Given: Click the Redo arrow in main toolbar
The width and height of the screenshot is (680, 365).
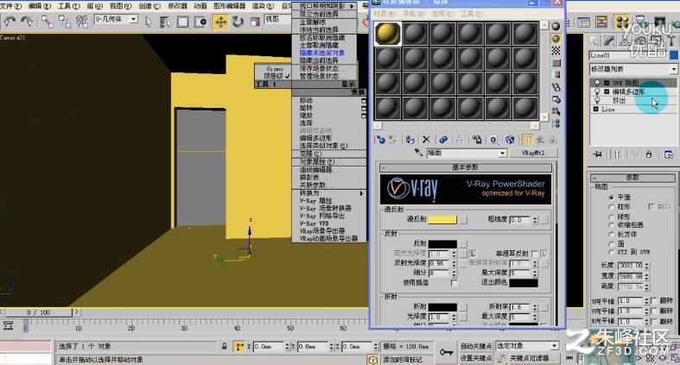Looking at the screenshot, I should pos(27,22).
